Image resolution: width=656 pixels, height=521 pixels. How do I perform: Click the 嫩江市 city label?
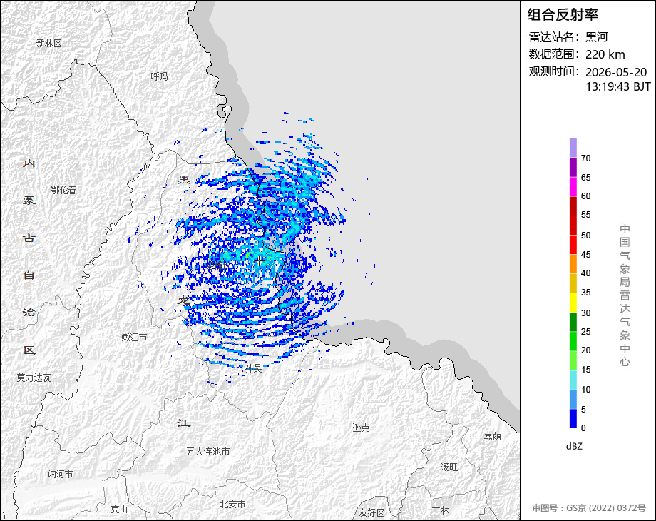(134, 337)
